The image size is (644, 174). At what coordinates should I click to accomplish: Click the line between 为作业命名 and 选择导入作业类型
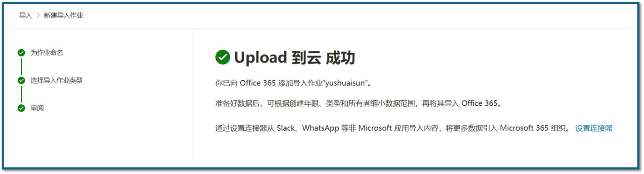[x=21, y=67]
